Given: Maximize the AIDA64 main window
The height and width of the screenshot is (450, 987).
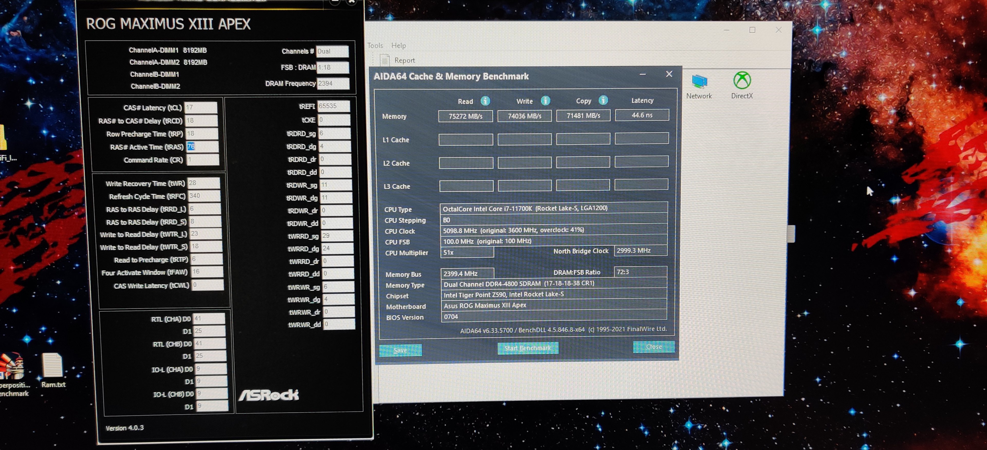Looking at the screenshot, I should 752,30.
